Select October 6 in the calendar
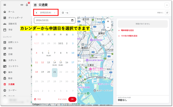Viewport: 173px width, 107px height. pyautogui.click(x=49, y=53)
